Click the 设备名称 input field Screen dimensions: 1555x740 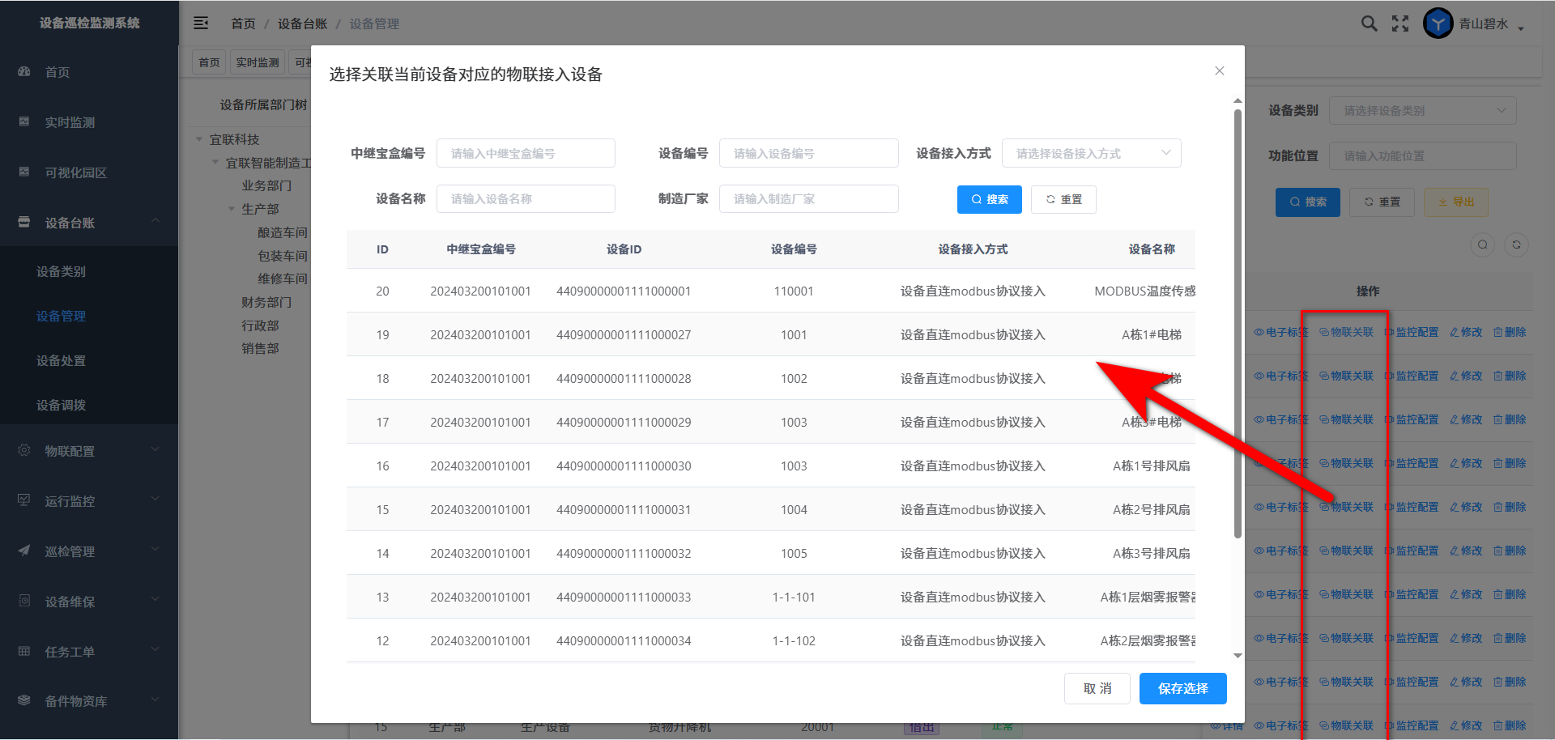tap(526, 199)
